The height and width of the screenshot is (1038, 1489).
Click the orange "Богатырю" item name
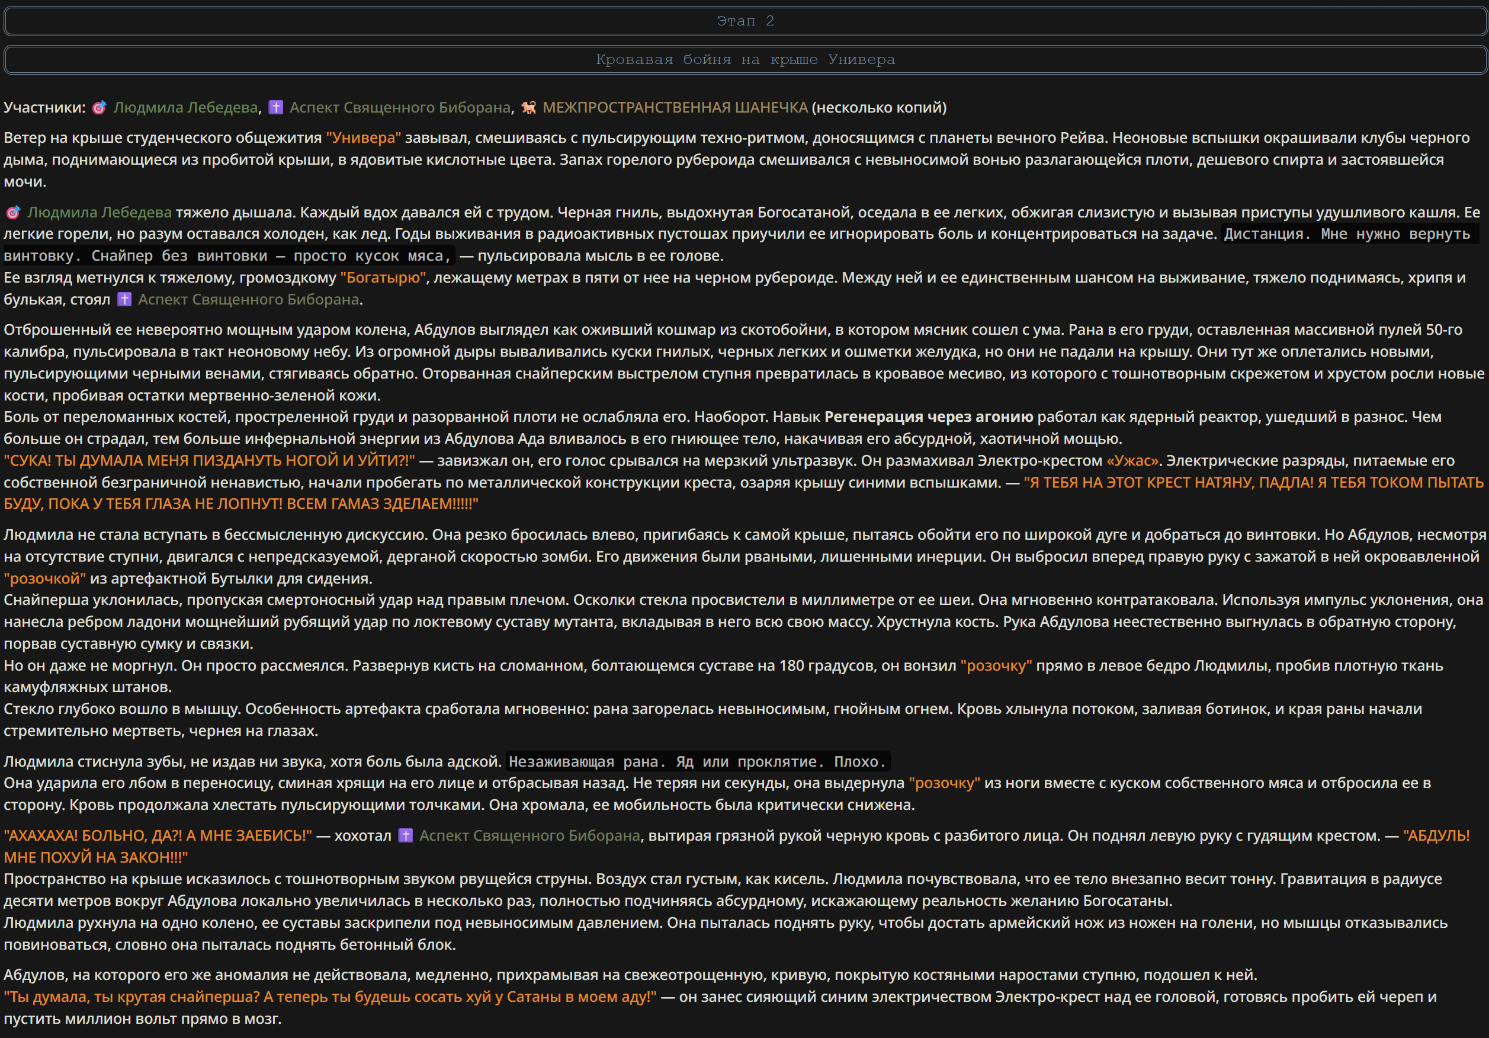click(383, 278)
